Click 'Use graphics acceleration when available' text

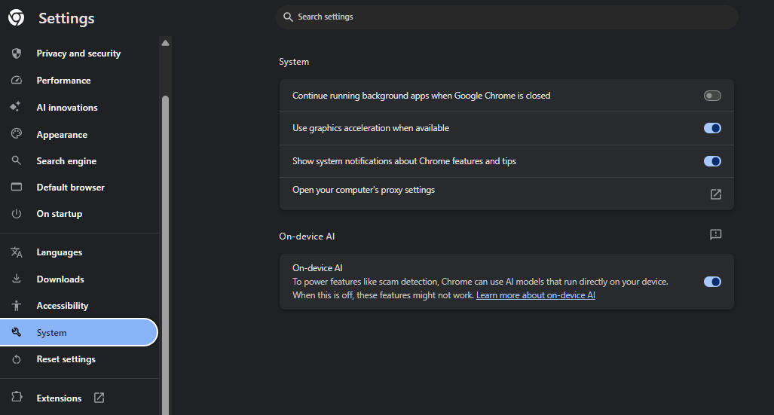coord(371,128)
